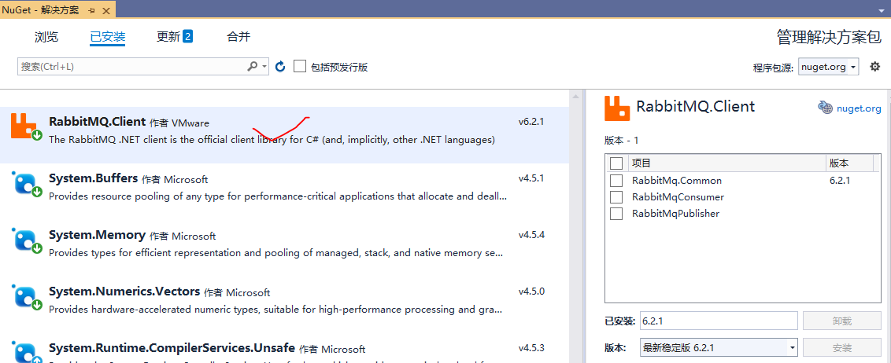Select System.Runtime.CompilerServices.Unsafe package title
The height and width of the screenshot is (363, 891).
tap(172, 348)
